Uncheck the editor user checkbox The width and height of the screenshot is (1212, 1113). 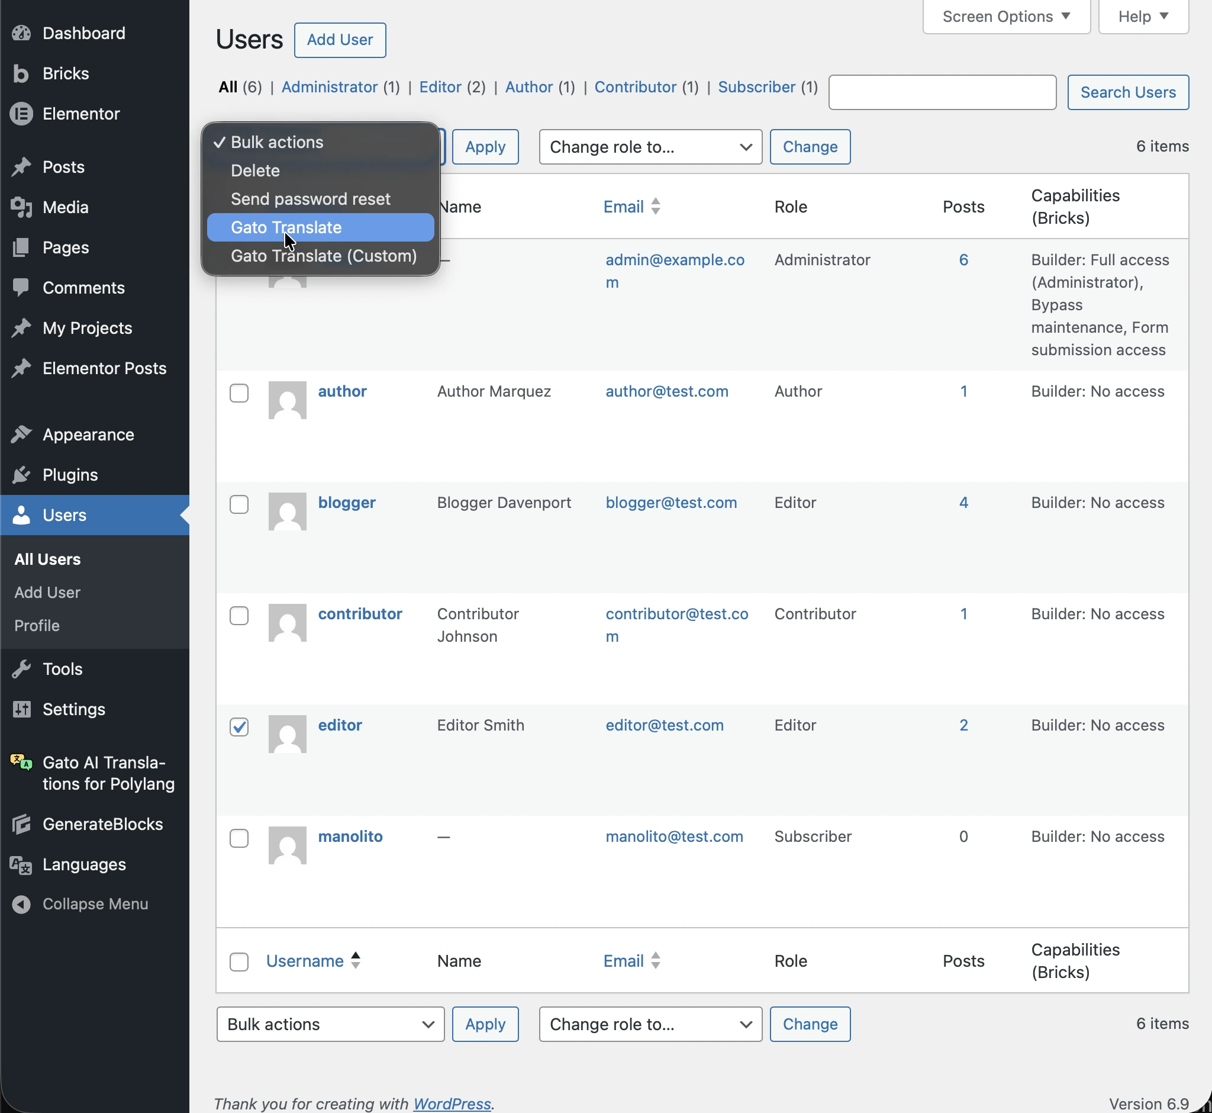tap(239, 727)
